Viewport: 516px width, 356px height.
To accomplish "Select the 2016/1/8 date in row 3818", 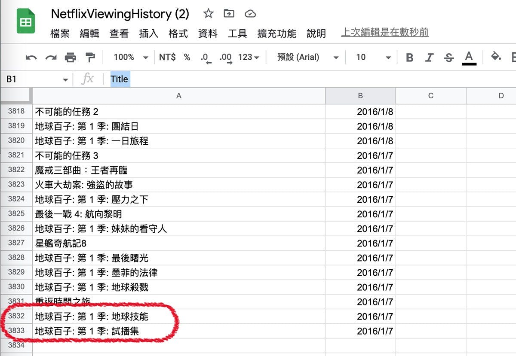I will pyautogui.click(x=360, y=112).
